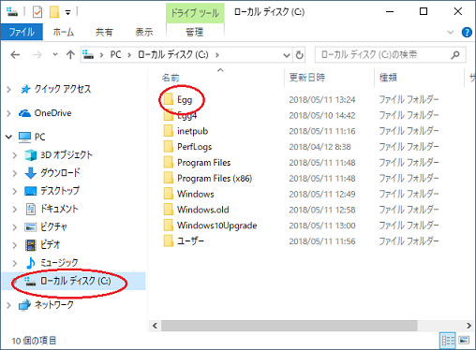Click PC in the address bar
The height and width of the screenshot is (350, 476).
(115, 55)
